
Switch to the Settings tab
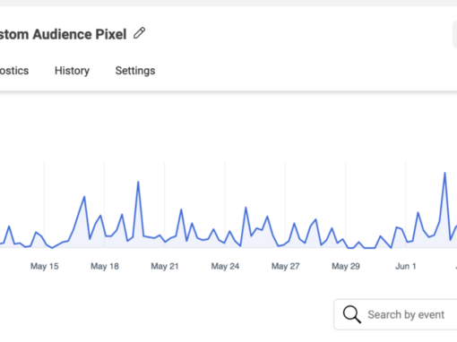point(135,71)
